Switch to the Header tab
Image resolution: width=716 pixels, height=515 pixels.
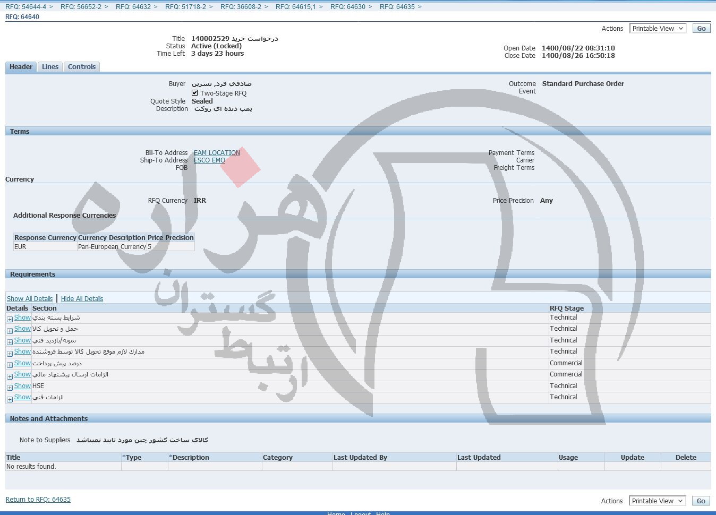pyautogui.click(x=21, y=67)
